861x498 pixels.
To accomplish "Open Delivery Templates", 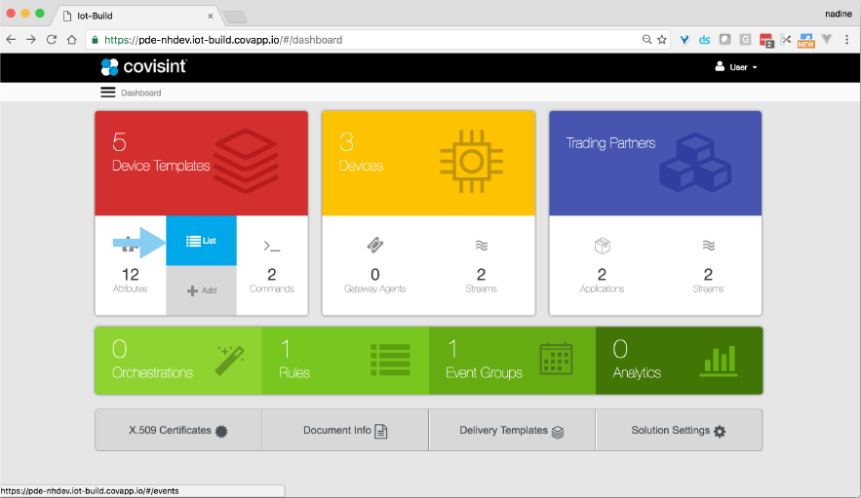I will [512, 431].
